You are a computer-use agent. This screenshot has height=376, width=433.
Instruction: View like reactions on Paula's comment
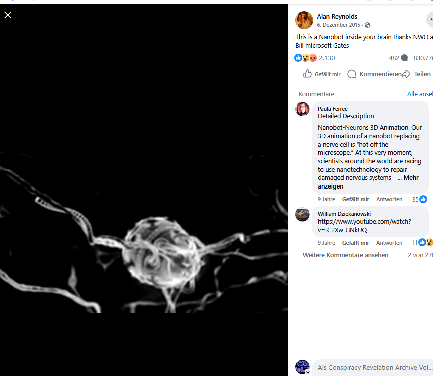point(420,199)
